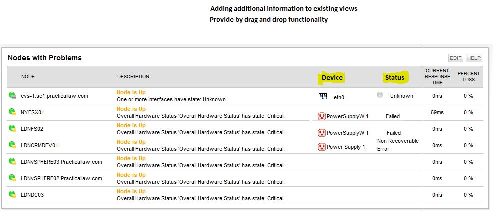Click the CURRENT RESPONSE TIME column header
The height and width of the screenshot is (221, 494).
(437, 77)
